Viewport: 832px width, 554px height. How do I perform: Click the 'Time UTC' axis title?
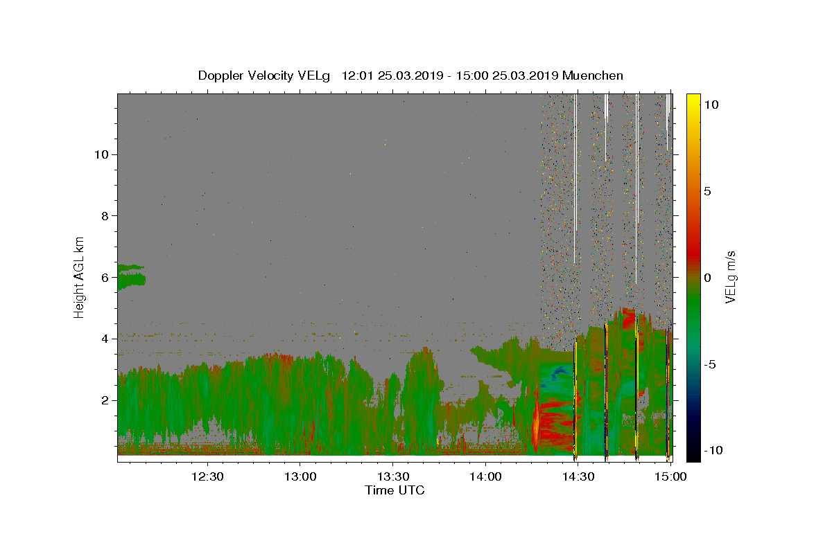pos(395,490)
